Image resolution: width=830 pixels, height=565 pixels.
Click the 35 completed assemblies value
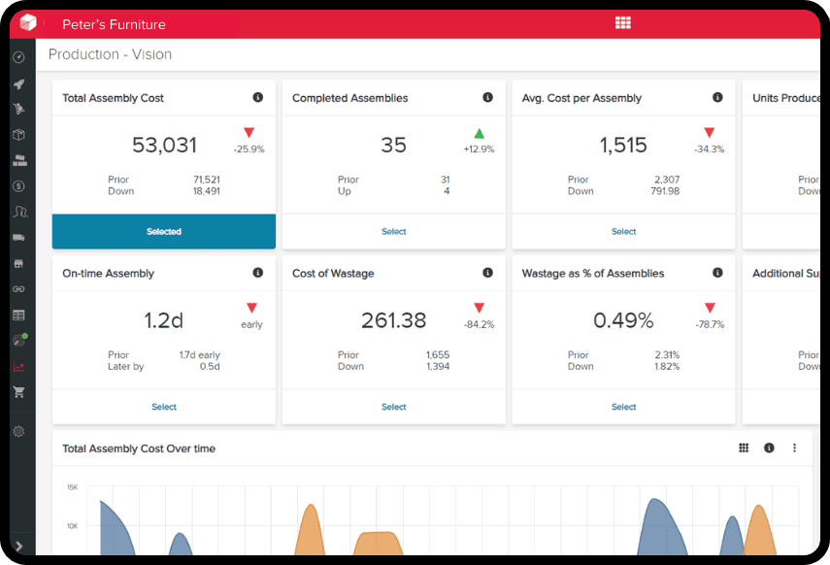click(393, 145)
